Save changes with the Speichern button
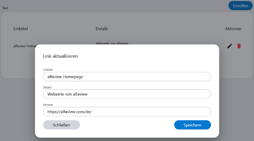The image size is (254, 141). coord(192,125)
